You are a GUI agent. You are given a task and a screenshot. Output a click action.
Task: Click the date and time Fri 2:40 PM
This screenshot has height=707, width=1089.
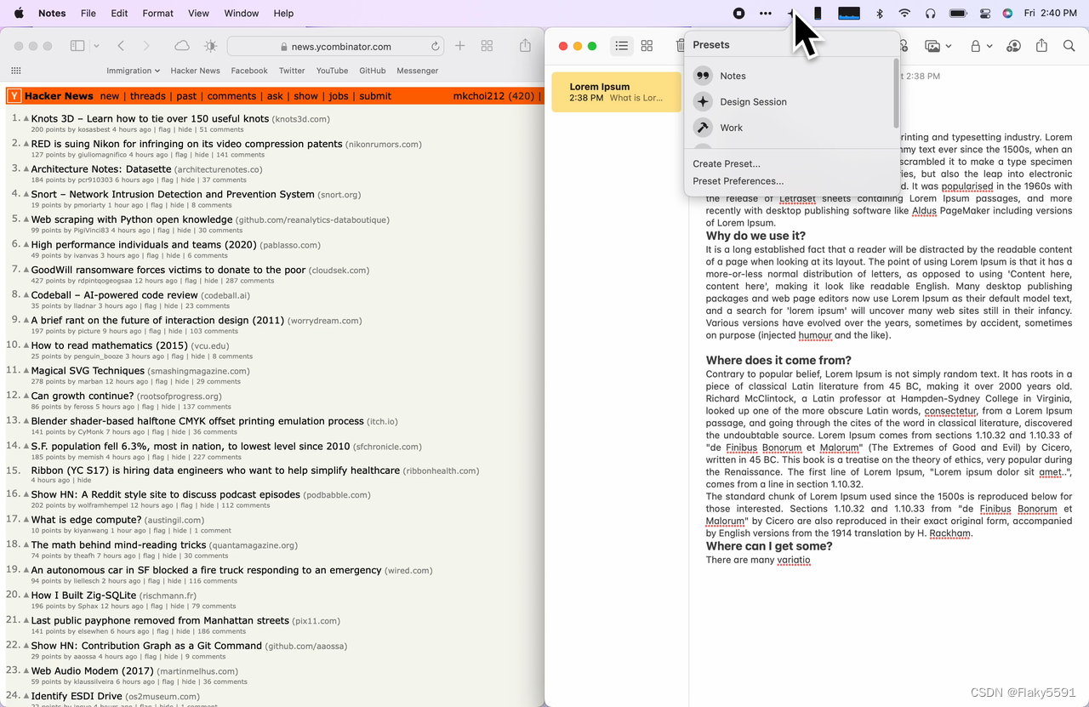[1051, 13]
